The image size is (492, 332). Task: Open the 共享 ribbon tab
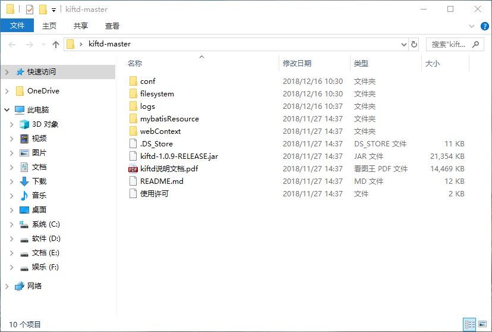81,26
